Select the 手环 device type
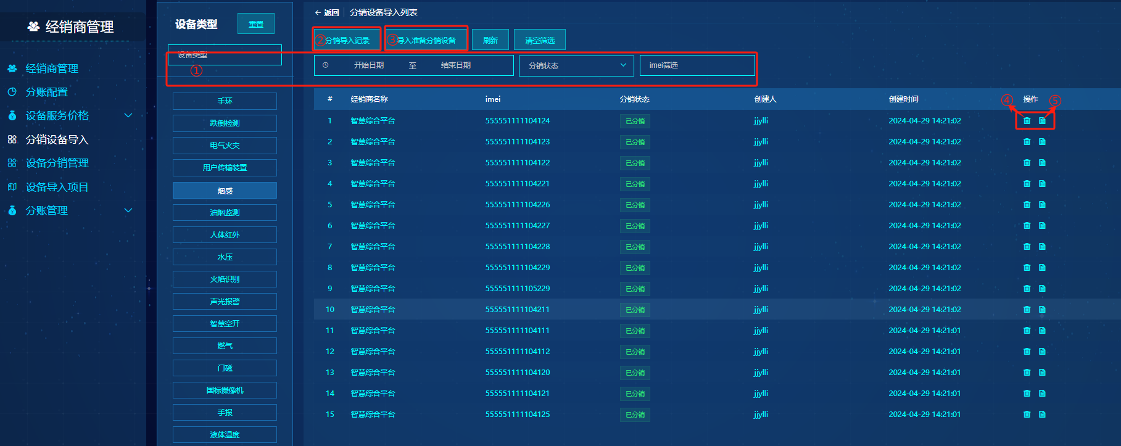The width and height of the screenshot is (1121, 446). pos(225,101)
